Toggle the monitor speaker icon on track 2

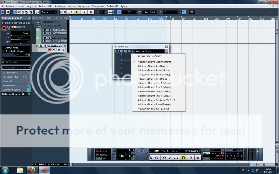tap(54, 50)
